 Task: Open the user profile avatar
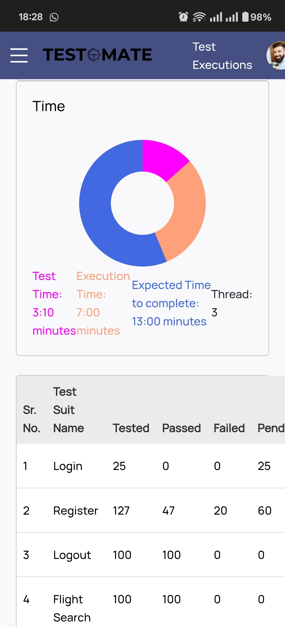[276, 55]
